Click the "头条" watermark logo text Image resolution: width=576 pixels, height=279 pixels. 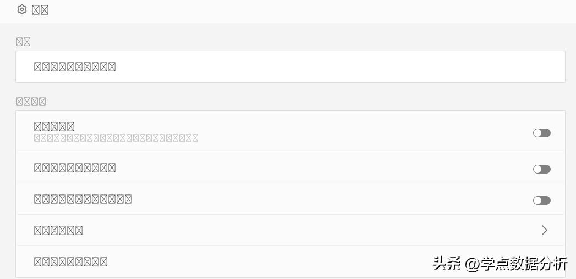click(447, 264)
